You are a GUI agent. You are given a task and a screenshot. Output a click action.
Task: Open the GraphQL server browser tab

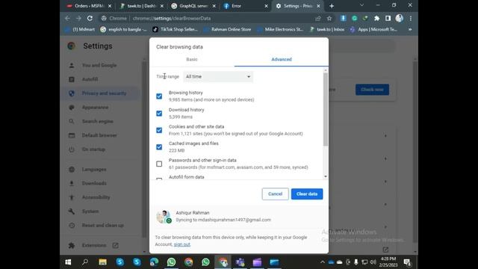[x=193, y=6]
